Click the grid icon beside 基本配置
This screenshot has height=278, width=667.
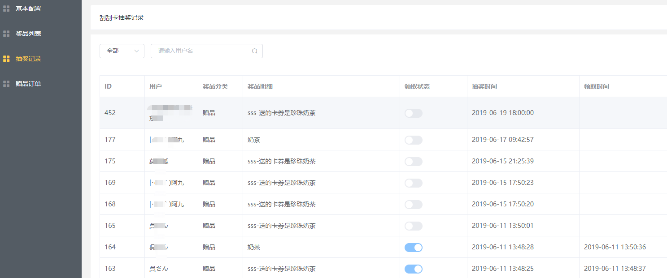pos(6,9)
